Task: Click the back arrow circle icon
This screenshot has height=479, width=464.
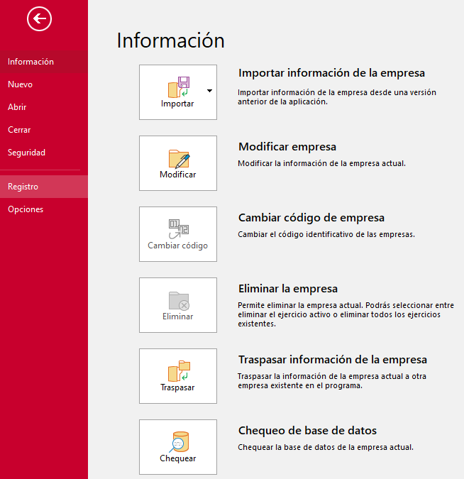Action: tap(40, 19)
